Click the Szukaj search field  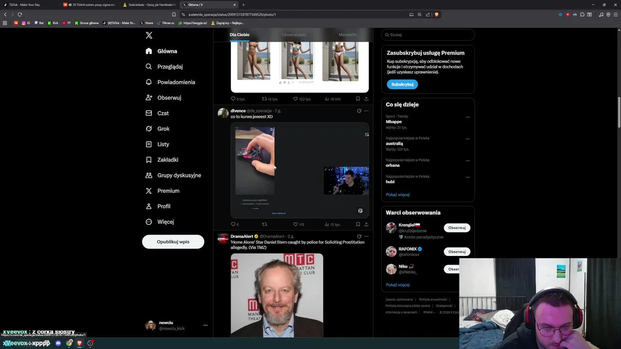pyautogui.click(x=428, y=35)
